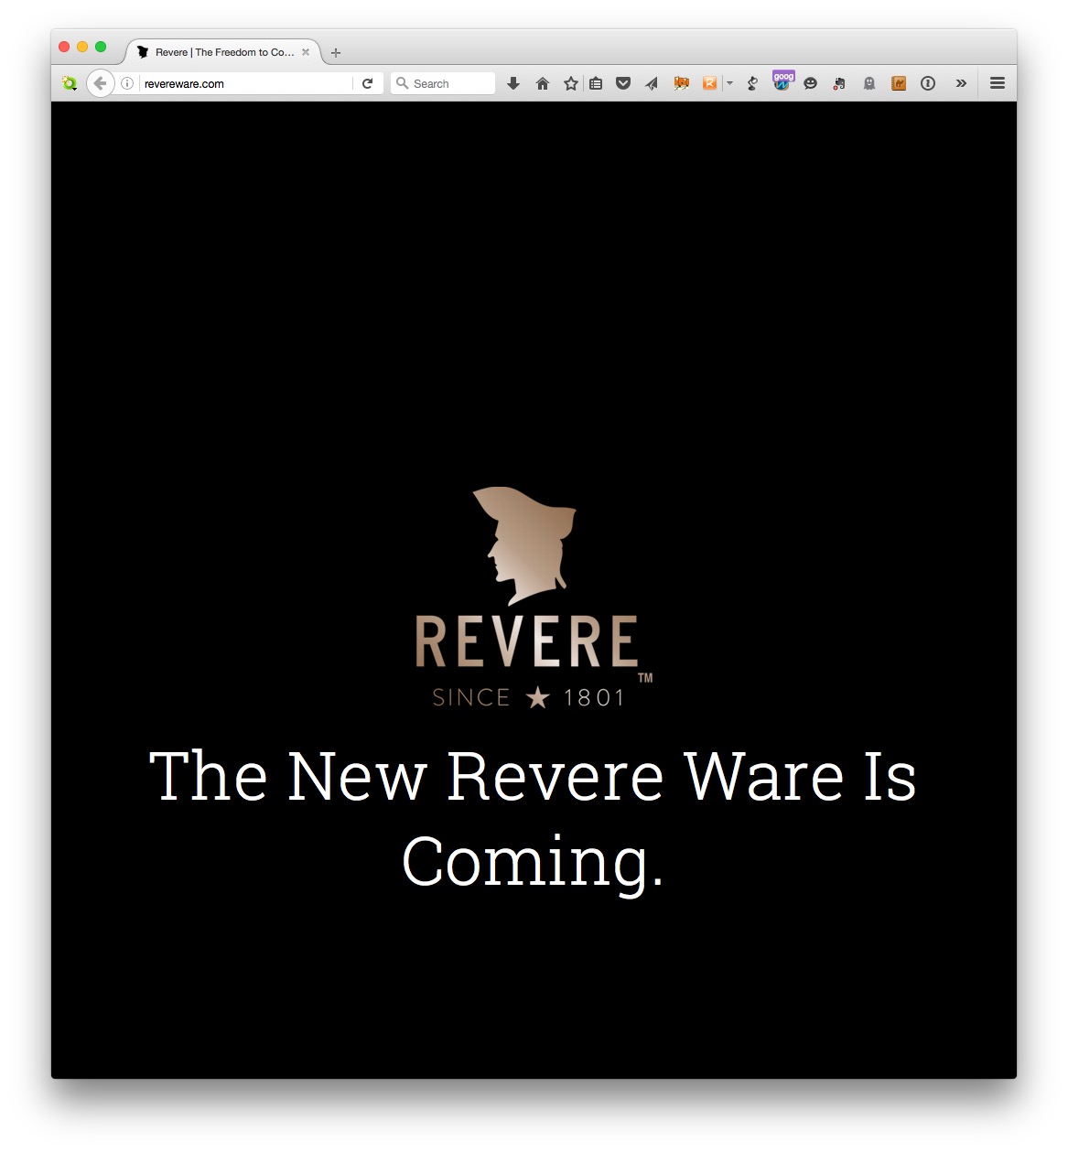Viewport: 1068px width, 1152px height.
Task: Click the Pocket save icon
Action: pos(623,83)
